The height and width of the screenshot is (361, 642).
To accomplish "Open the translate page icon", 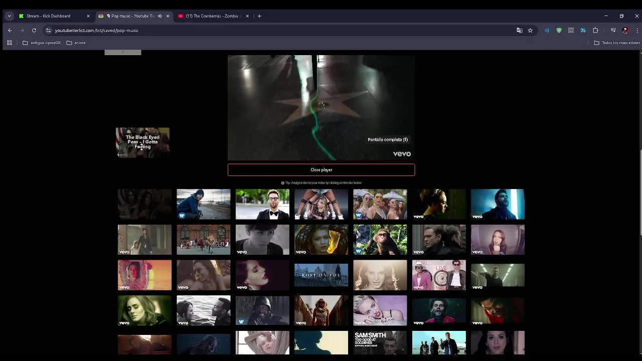I will click(x=520, y=30).
